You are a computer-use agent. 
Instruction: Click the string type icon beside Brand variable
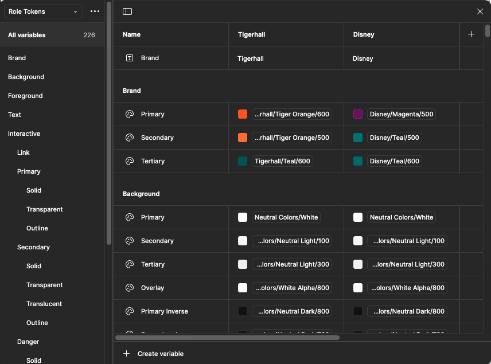click(x=130, y=58)
